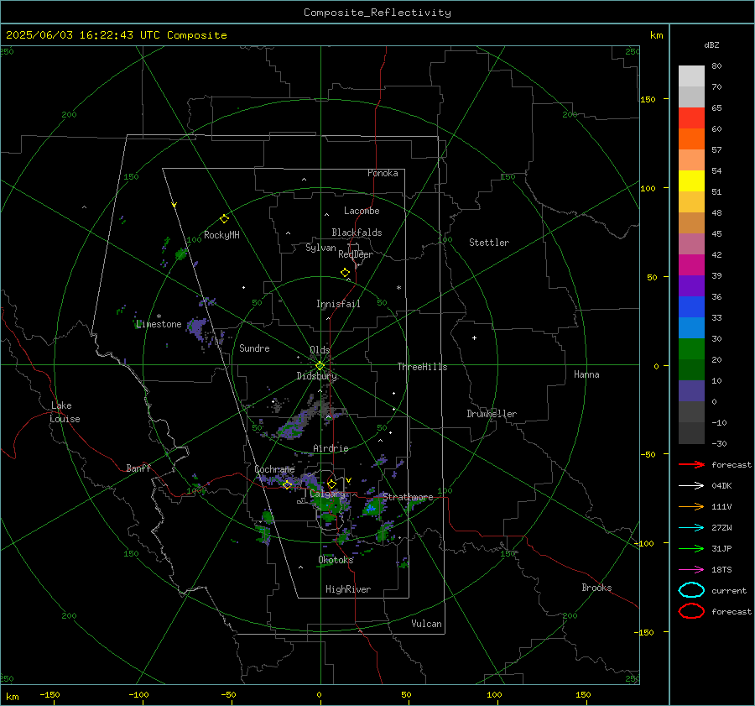Click the red 65 dBZ color swatch
755x706 pixels.
691,118
